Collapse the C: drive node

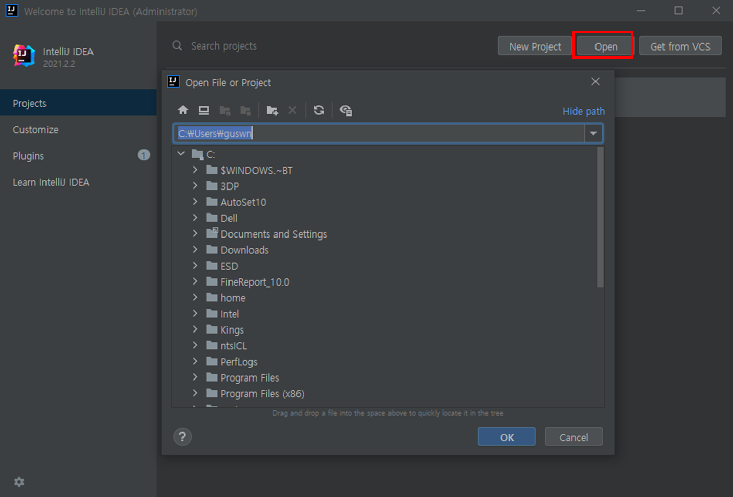(181, 153)
